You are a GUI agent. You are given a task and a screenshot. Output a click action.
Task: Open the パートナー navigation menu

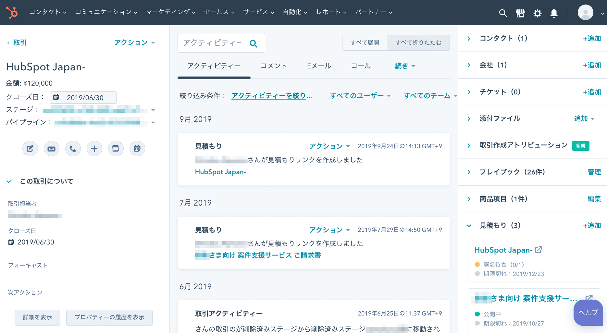point(374,12)
